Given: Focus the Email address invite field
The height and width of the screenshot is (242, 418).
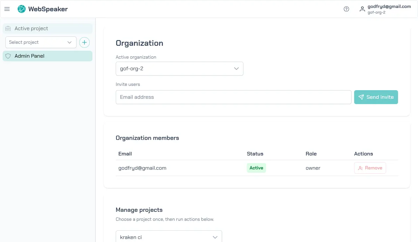Looking at the screenshot, I should 233,97.
